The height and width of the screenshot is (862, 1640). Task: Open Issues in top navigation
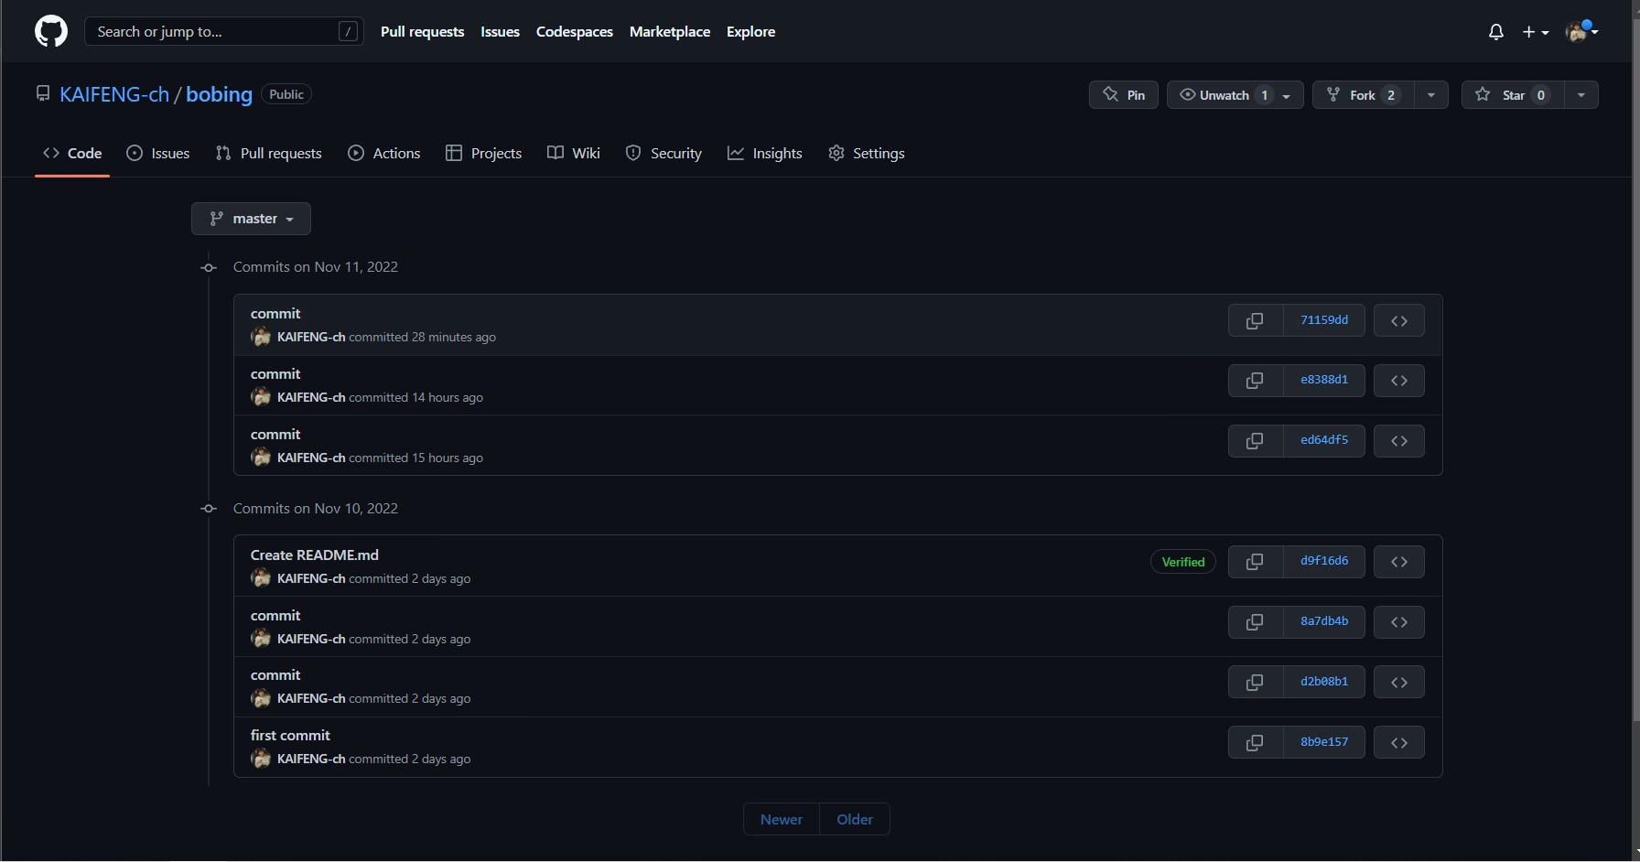500,31
